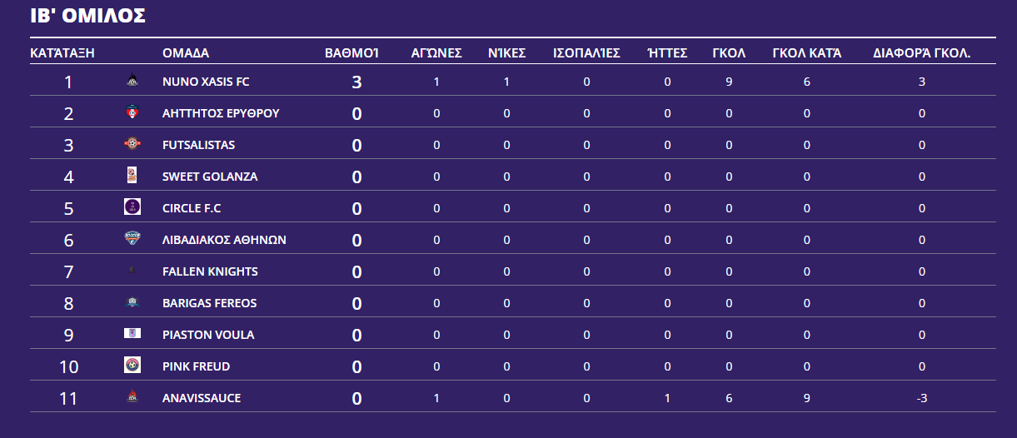Go to the ANAVISSAUCE team page
This screenshot has height=438, width=1017.
coord(202,398)
